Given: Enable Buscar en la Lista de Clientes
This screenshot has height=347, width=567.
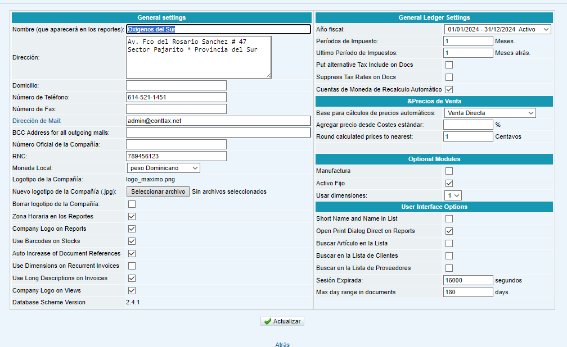Looking at the screenshot, I should (x=449, y=255).
